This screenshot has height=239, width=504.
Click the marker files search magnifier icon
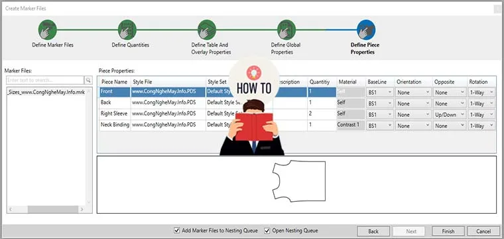(x=88, y=80)
